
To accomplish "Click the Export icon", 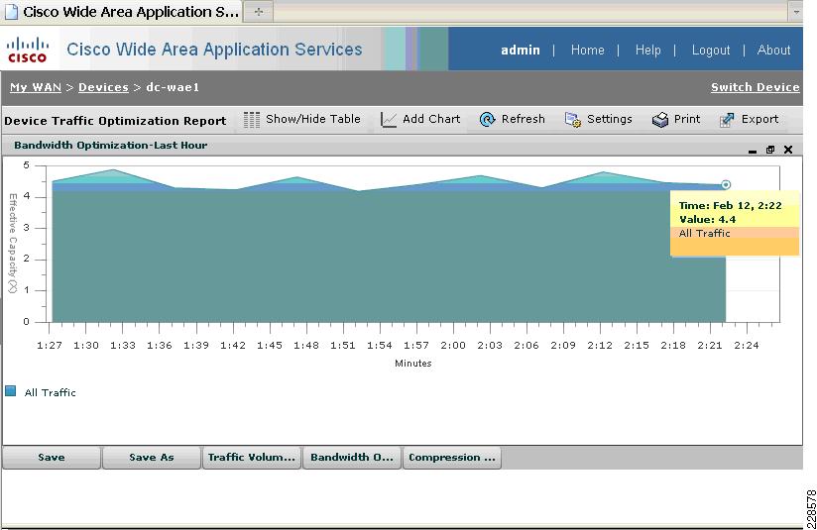I will pyautogui.click(x=727, y=120).
